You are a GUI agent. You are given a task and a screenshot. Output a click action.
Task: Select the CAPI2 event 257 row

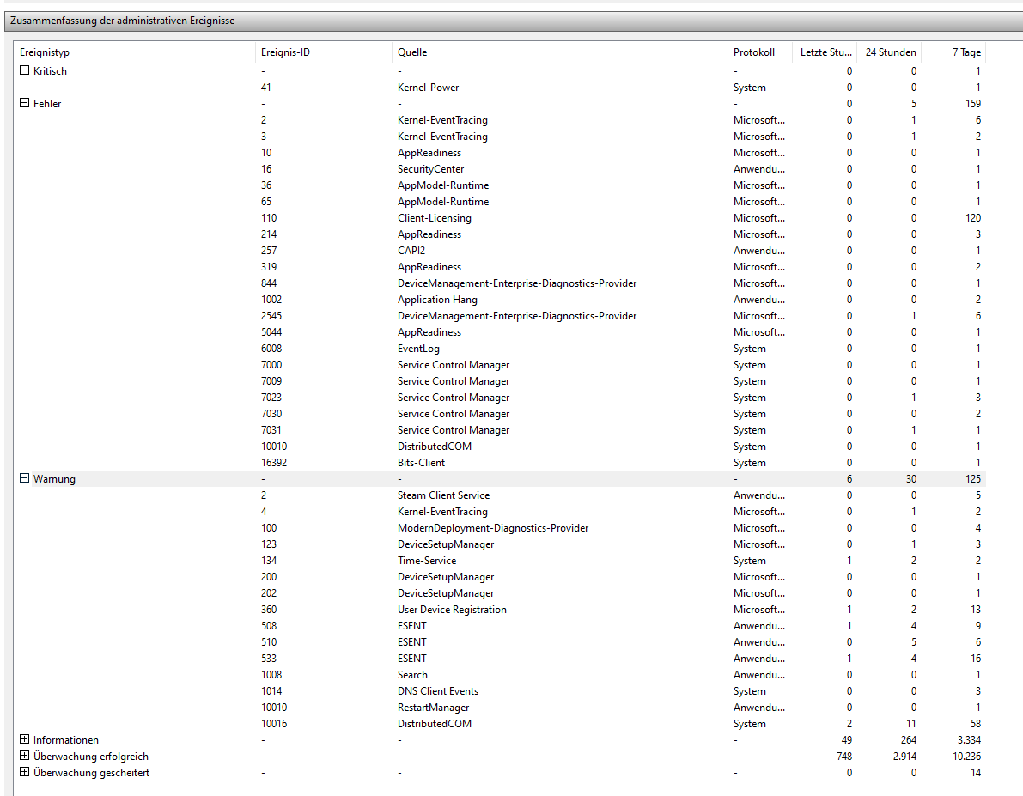[x=500, y=251]
